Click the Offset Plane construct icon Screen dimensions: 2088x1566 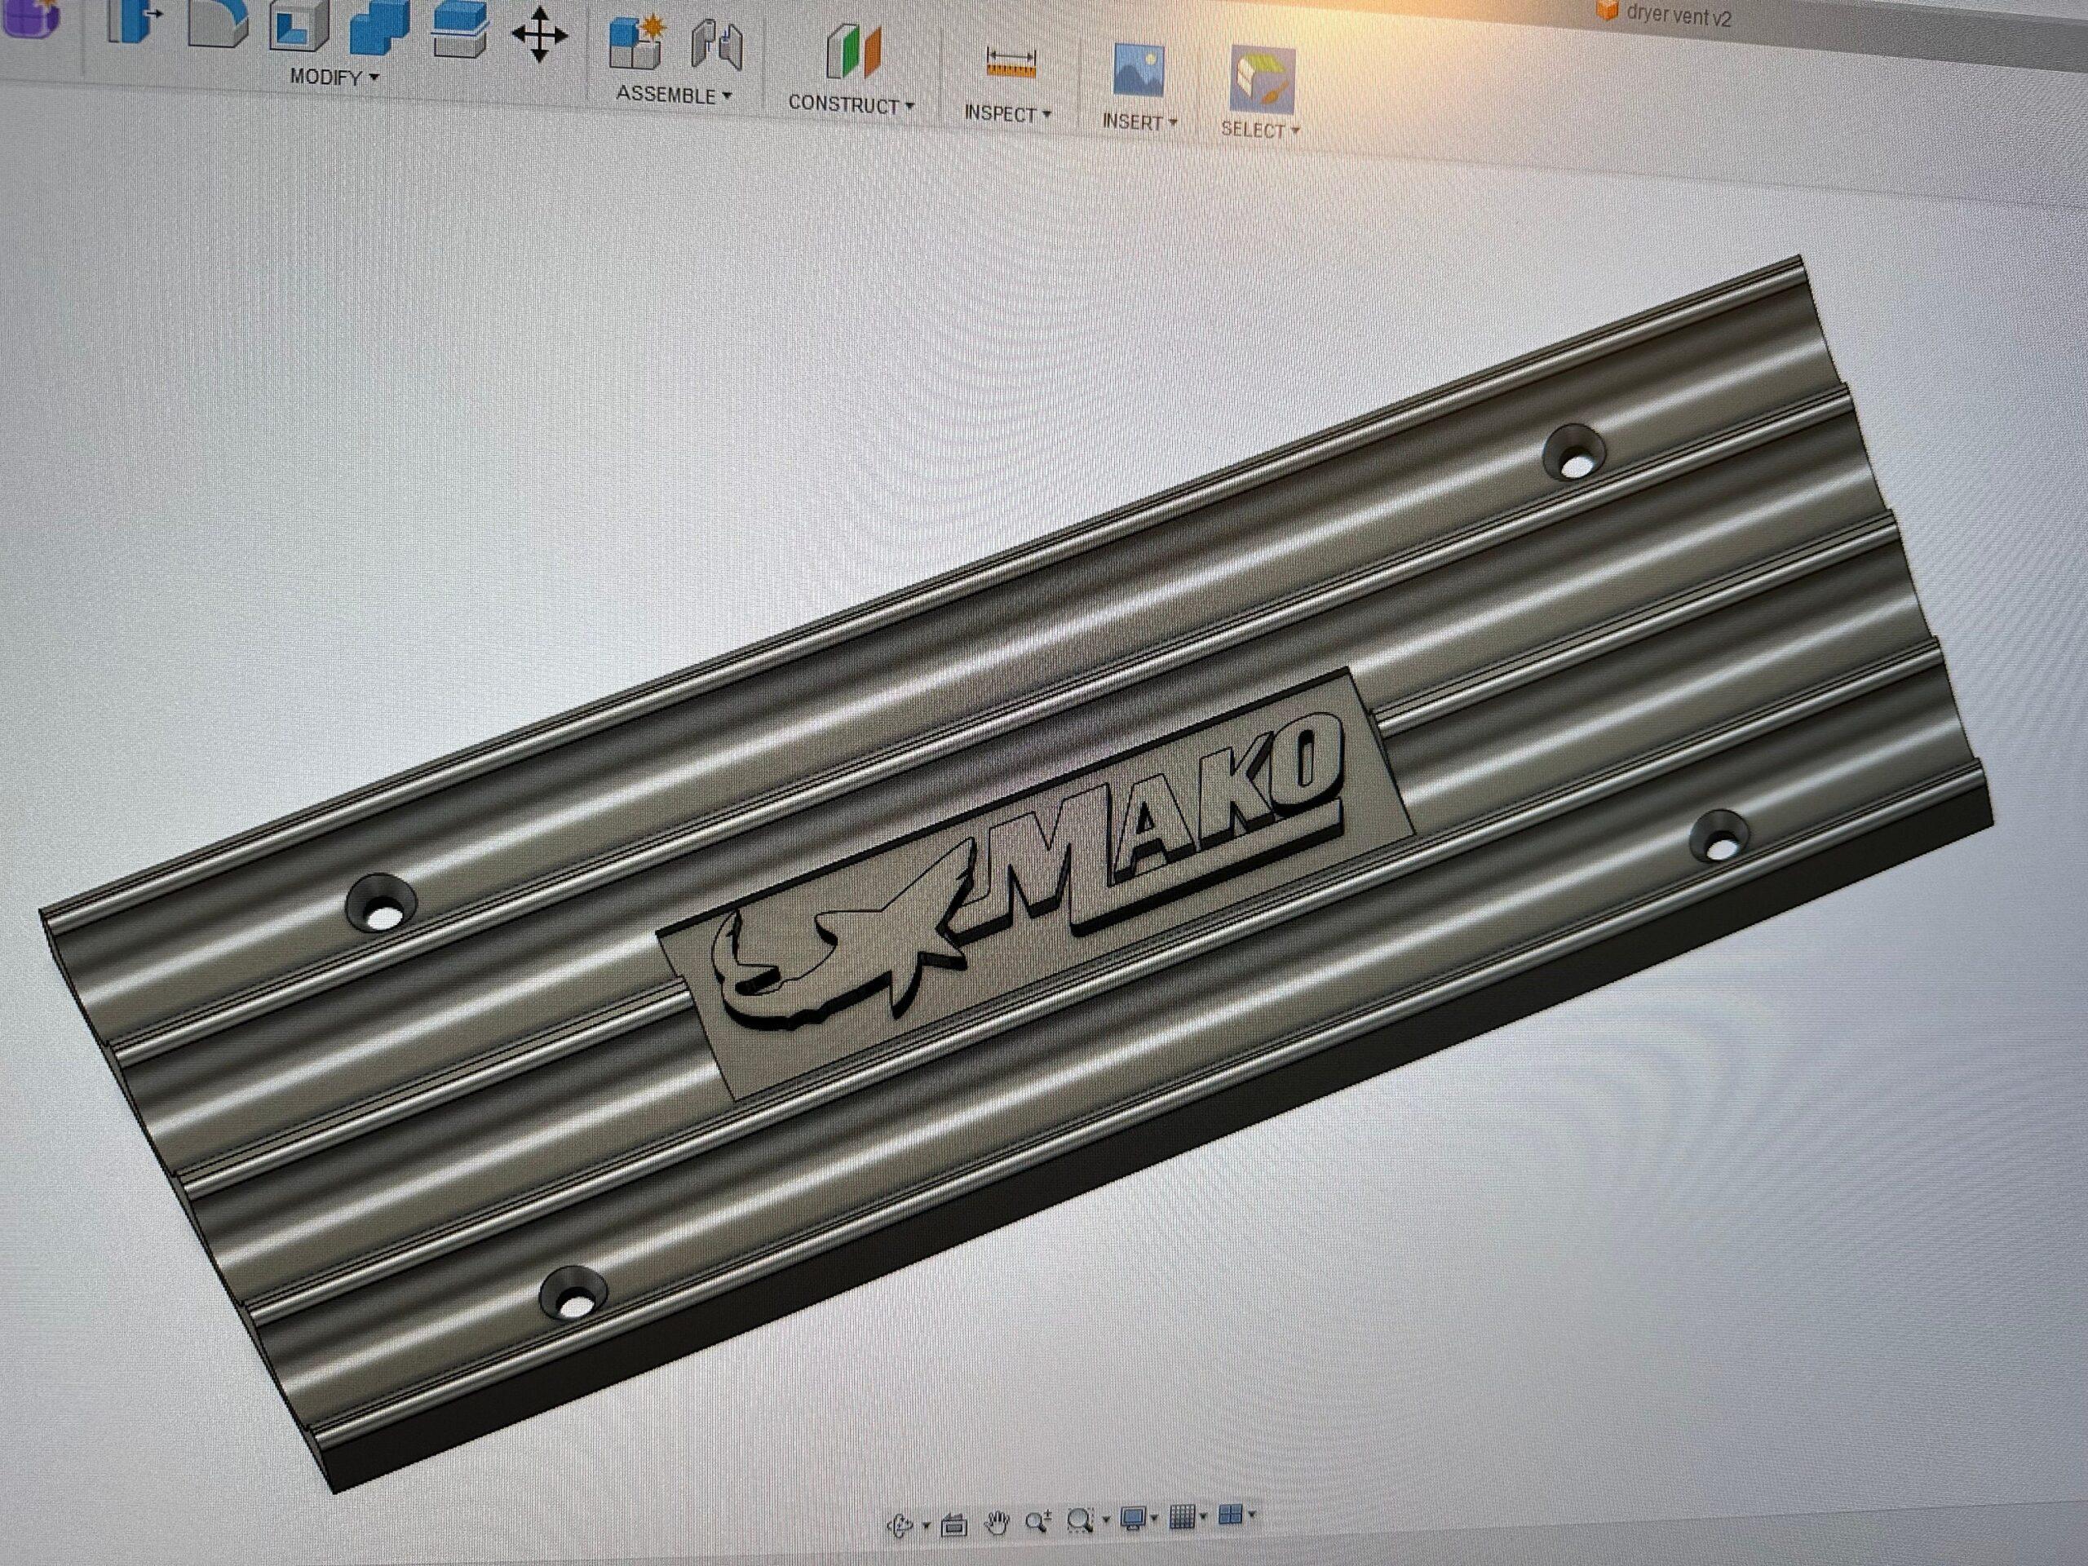tap(853, 52)
